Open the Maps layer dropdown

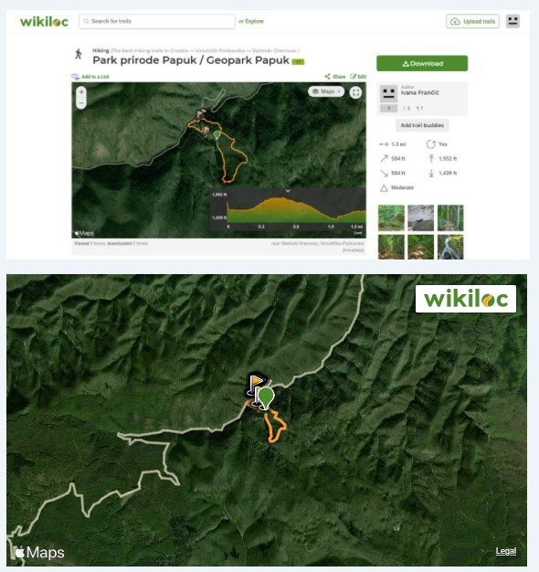pyautogui.click(x=326, y=91)
